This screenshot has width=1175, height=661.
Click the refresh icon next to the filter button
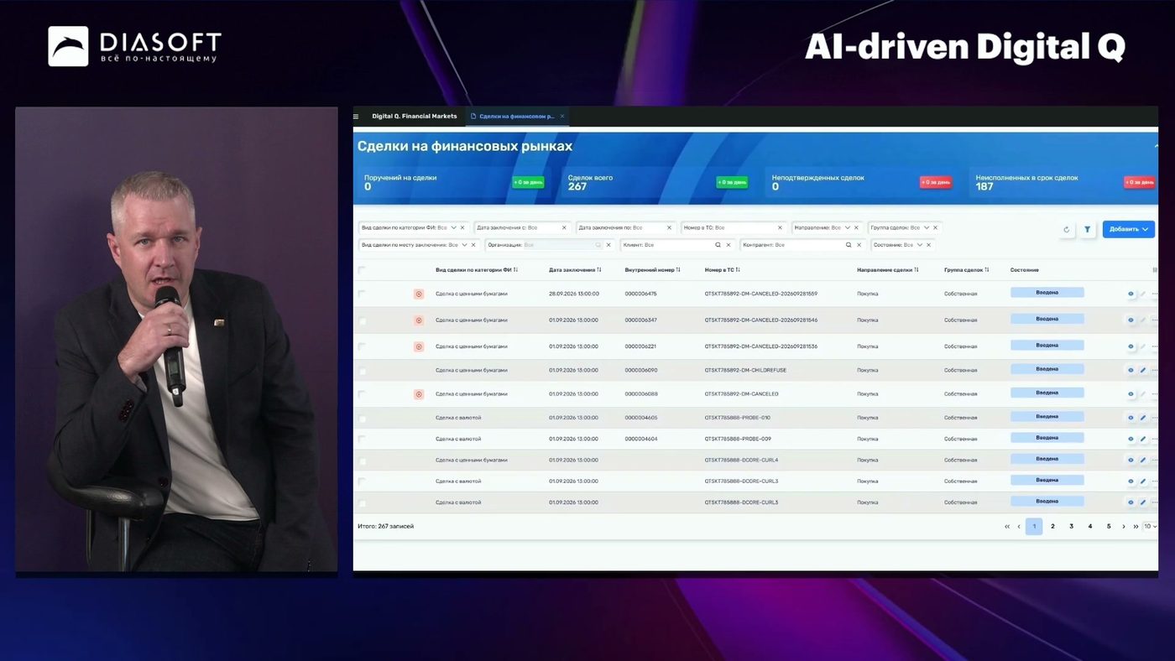1067,229
